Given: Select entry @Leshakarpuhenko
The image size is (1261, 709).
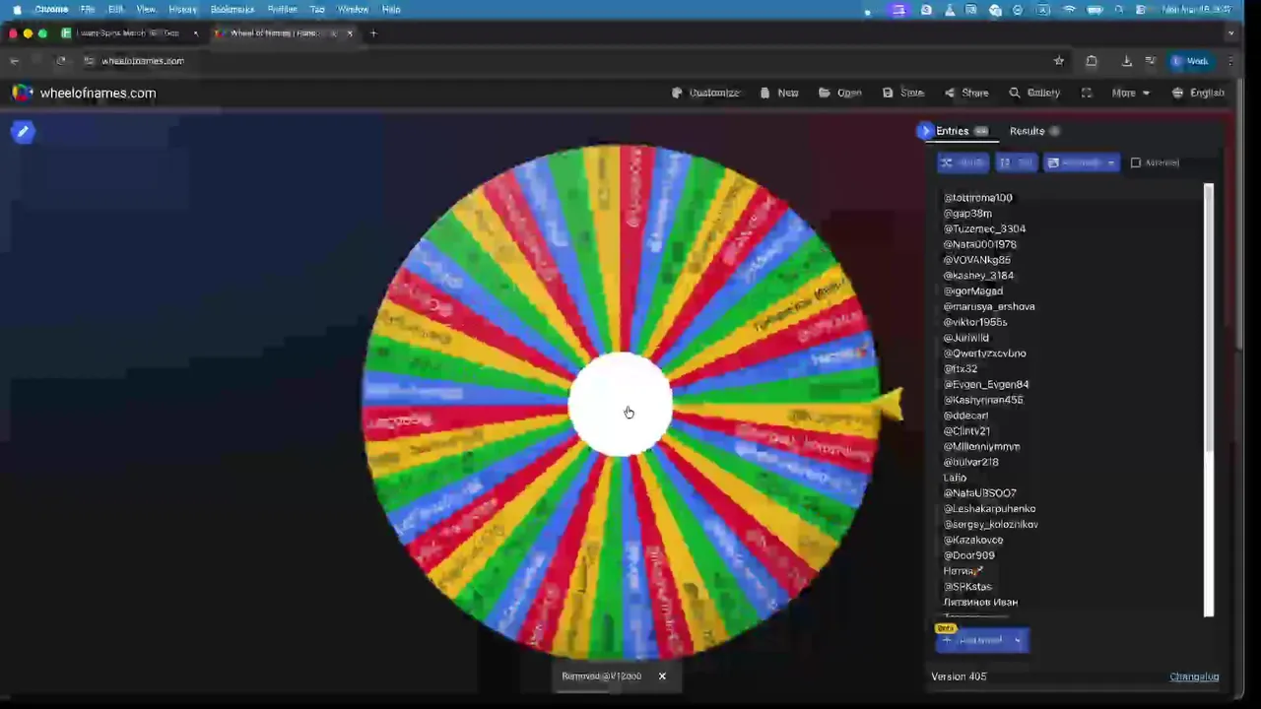Looking at the screenshot, I should 989,509.
